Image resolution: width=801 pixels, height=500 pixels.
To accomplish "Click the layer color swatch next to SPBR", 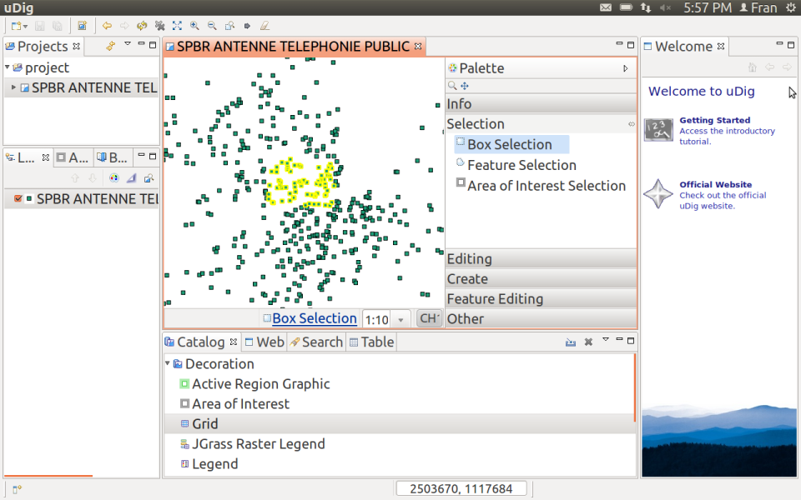I will (29, 198).
